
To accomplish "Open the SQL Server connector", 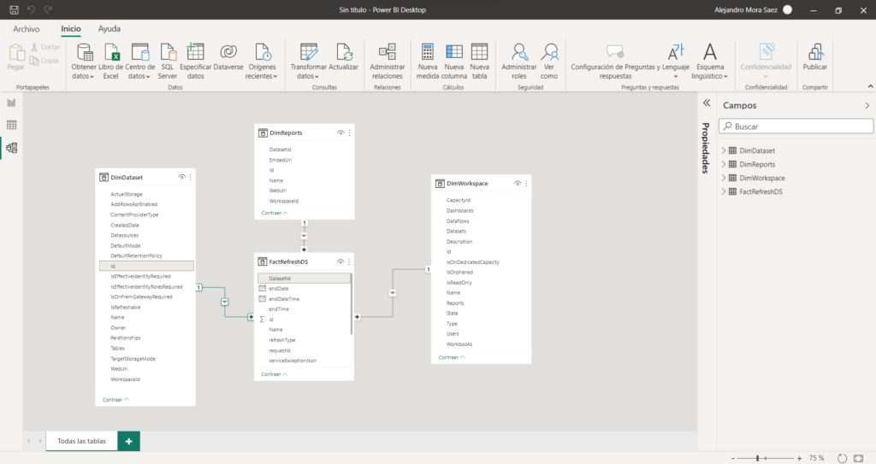I will pyautogui.click(x=168, y=53).
